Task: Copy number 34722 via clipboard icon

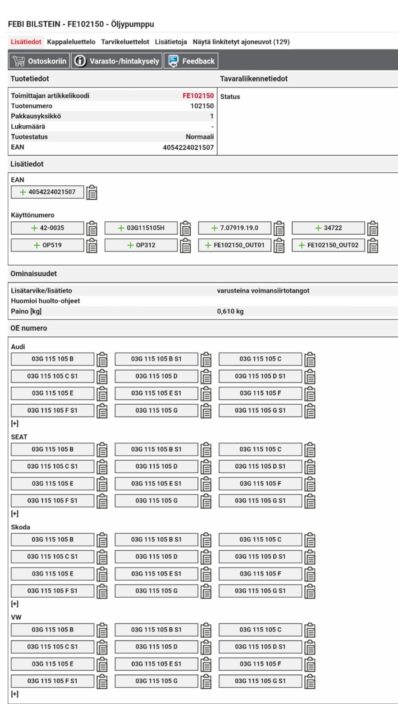Action: (x=373, y=229)
